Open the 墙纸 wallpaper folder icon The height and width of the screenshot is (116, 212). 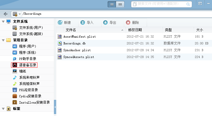15,71
